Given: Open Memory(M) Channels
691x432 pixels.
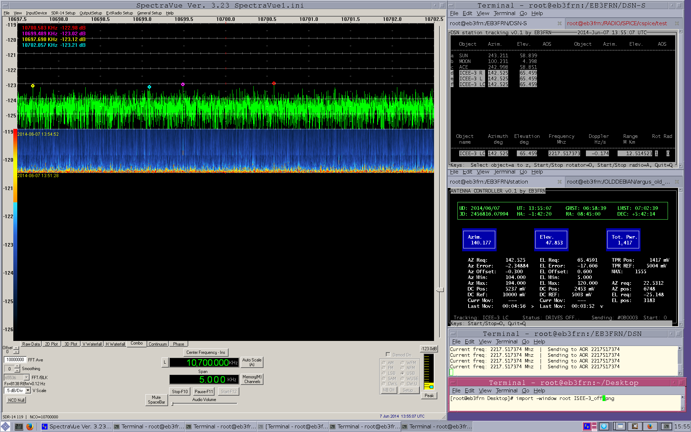Looking at the screenshot, I should pyautogui.click(x=252, y=379).
